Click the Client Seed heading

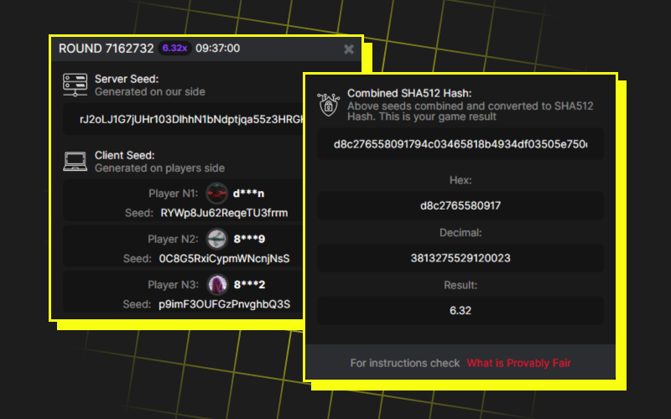point(124,155)
